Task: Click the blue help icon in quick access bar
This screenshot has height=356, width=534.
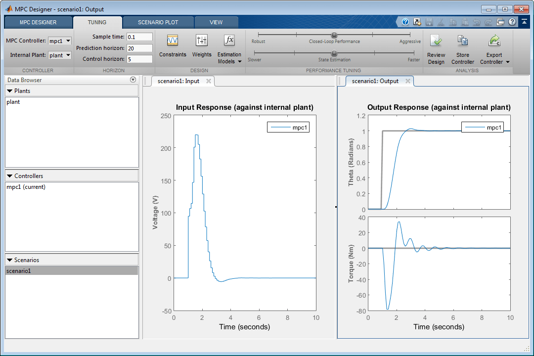Action: coord(405,22)
